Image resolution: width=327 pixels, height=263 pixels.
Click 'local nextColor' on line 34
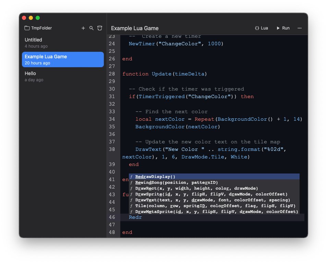coord(160,119)
